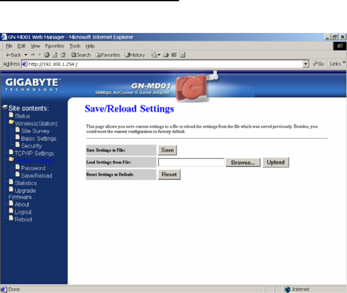The image size is (347, 293).
Task: Open the Back history dropdown arrow
Action: coord(26,55)
